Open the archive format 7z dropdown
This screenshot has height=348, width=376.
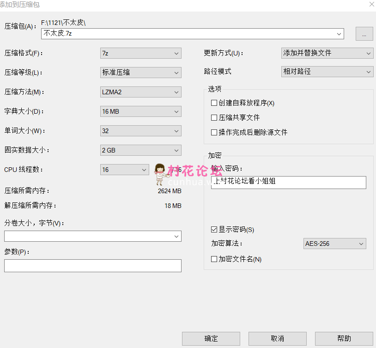(x=140, y=53)
